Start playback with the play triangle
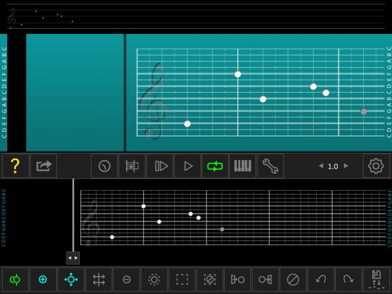 tap(188, 166)
